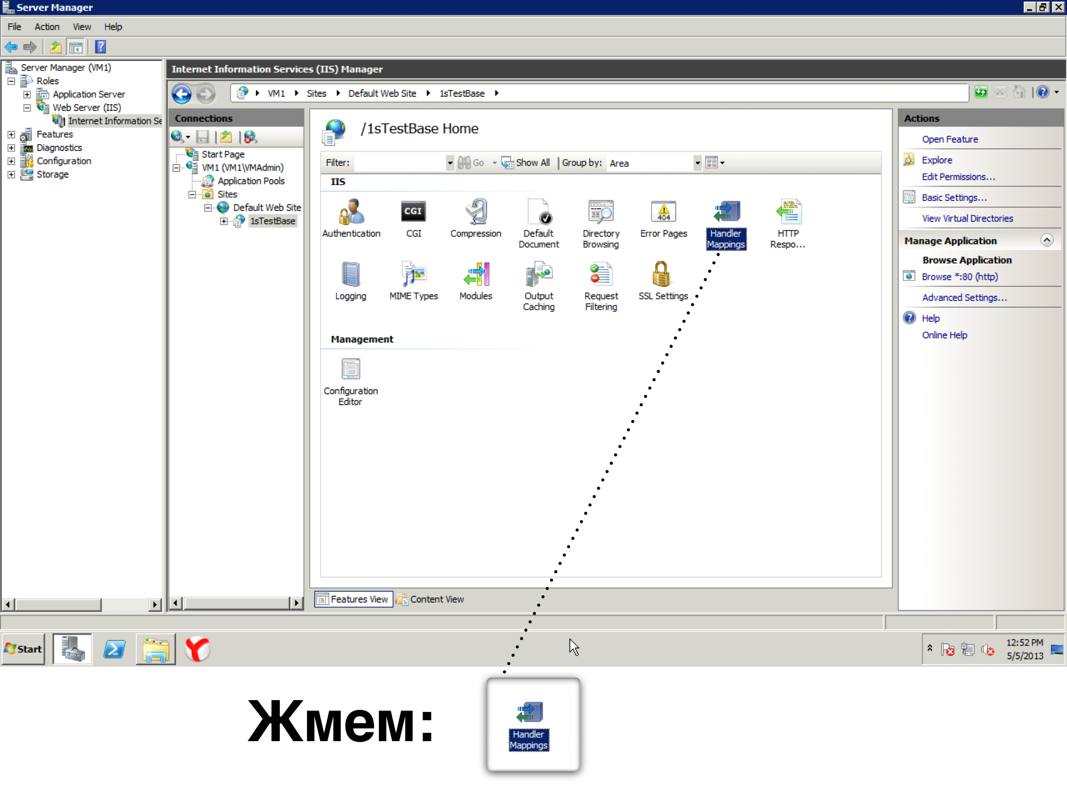The width and height of the screenshot is (1067, 800).
Task: Click the Server Manager toolbar back arrow
Action: coord(11,47)
